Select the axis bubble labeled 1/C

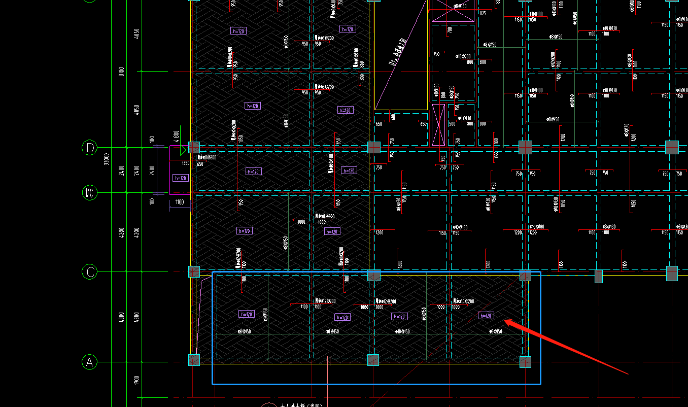(x=89, y=192)
